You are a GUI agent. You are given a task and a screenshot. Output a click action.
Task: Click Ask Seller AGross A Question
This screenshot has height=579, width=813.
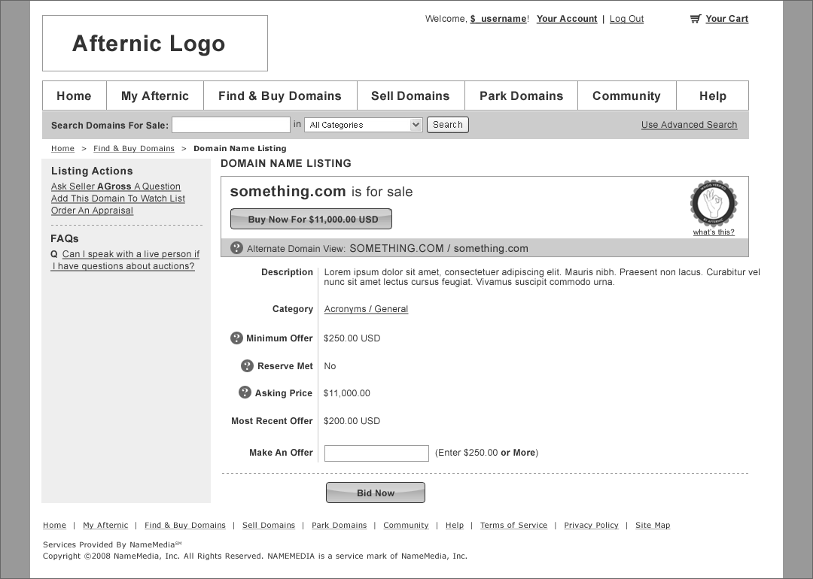[x=116, y=186]
